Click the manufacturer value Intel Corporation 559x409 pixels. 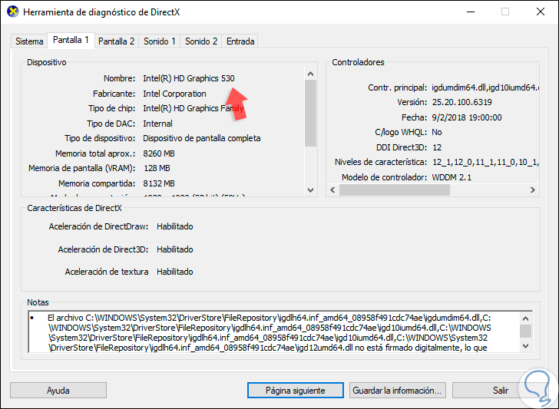(x=174, y=94)
